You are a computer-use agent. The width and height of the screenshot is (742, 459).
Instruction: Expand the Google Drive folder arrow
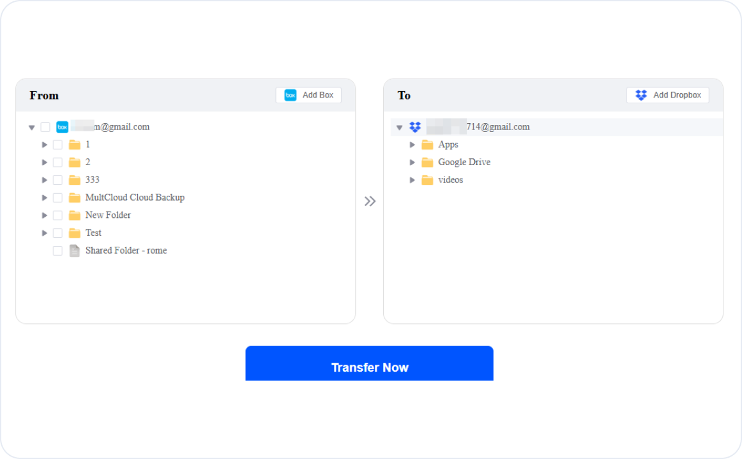tap(412, 163)
